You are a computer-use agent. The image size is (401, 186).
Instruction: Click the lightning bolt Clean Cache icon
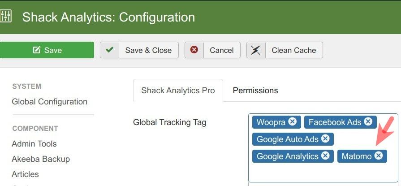pos(256,50)
